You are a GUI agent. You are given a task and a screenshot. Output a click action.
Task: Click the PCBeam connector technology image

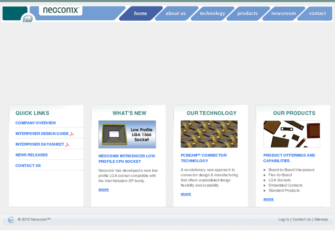209,134
